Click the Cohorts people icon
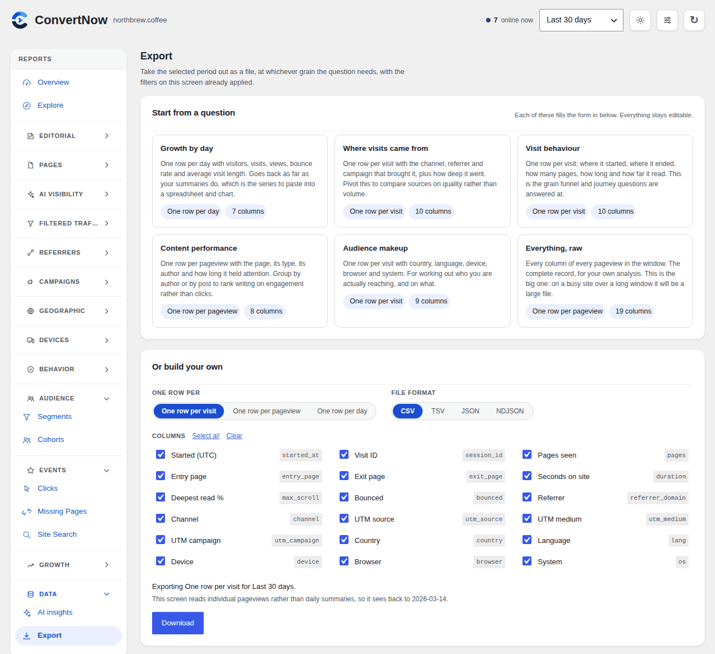The width and height of the screenshot is (715, 654). tap(26, 440)
